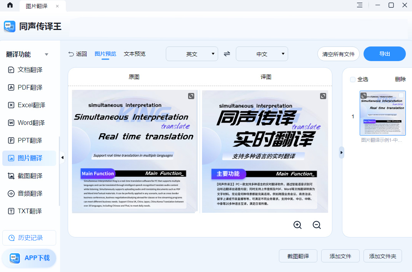Click the APP下载 button

(29, 258)
